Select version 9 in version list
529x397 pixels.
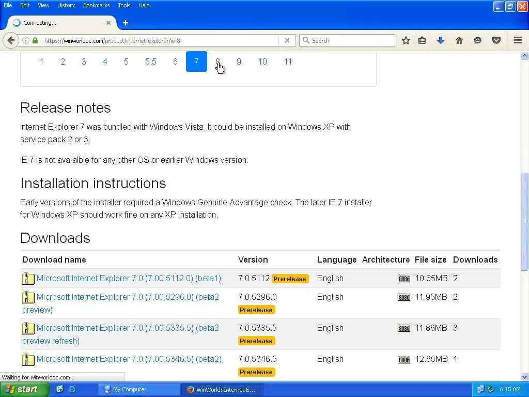(x=239, y=62)
